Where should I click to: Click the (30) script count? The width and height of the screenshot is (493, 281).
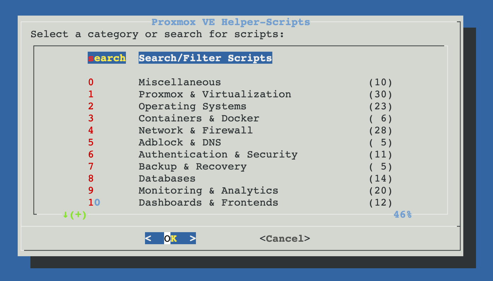381,94
